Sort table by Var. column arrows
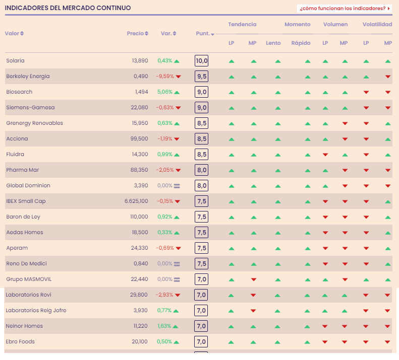The image size is (399, 360). pyautogui.click(x=175, y=34)
